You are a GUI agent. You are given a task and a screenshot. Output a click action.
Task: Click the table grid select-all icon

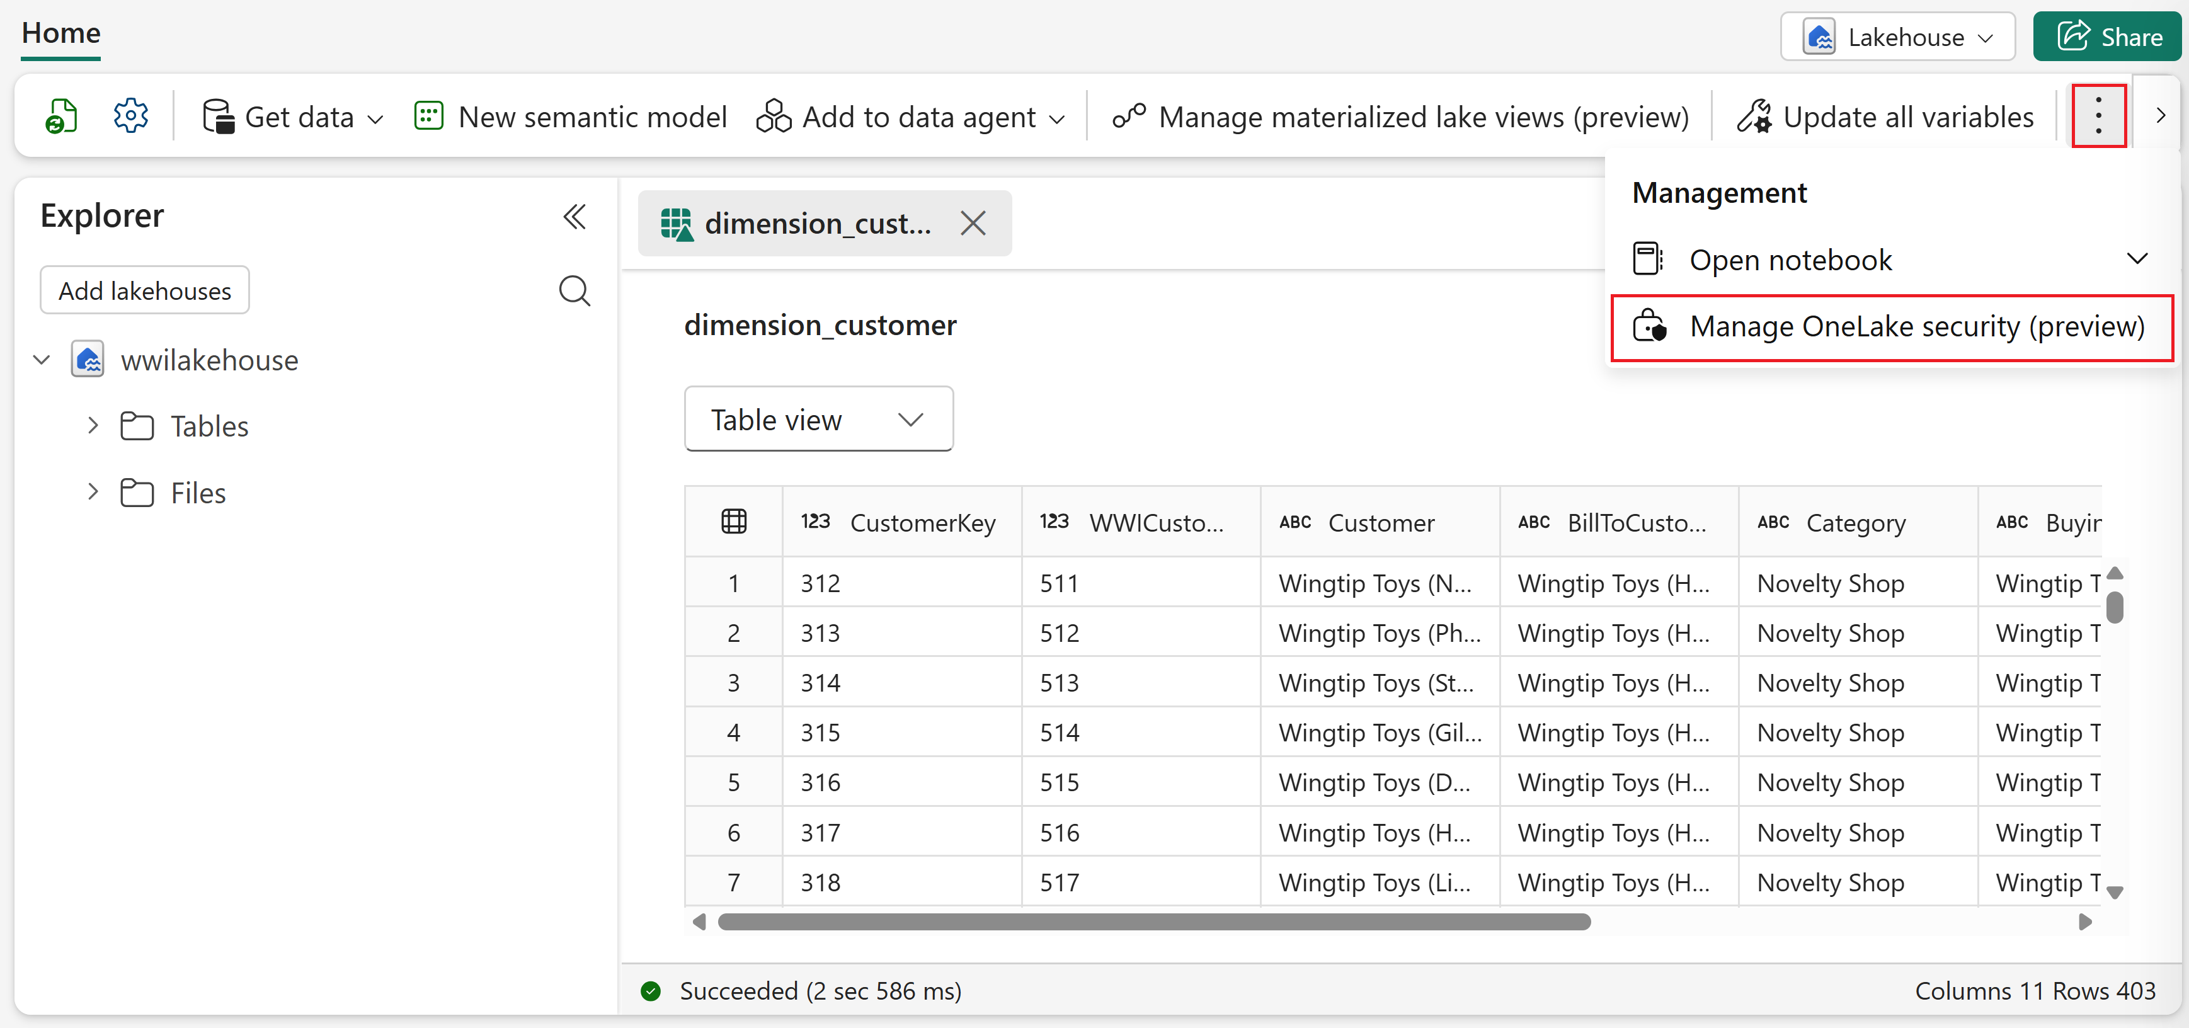coord(733,522)
